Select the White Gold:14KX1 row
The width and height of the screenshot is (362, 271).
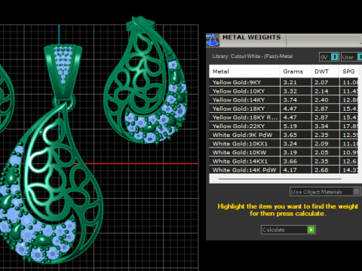click(284, 161)
